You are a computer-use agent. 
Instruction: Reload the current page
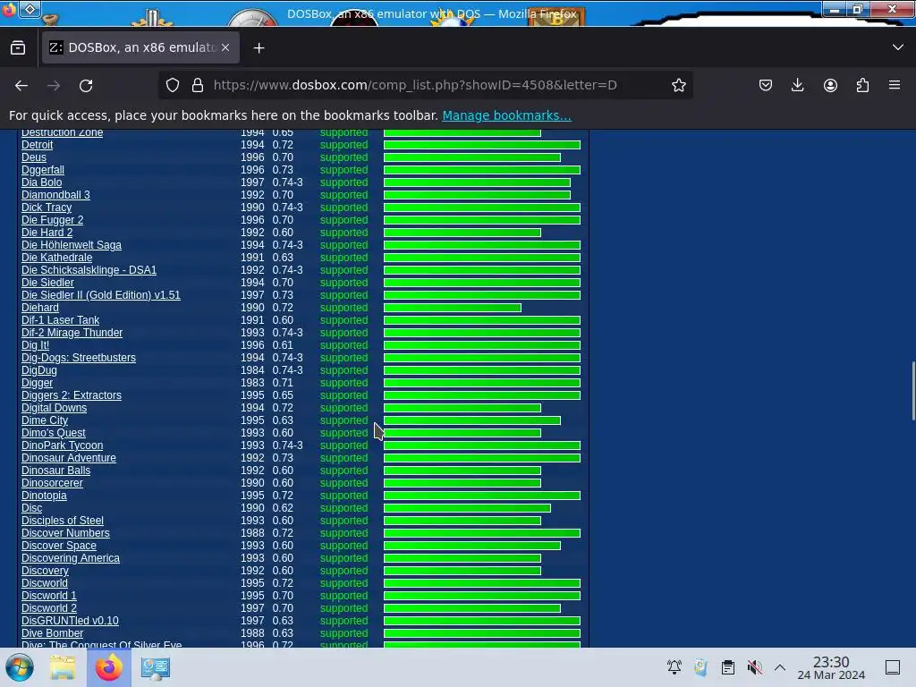pyautogui.click(x=86, y=85)
